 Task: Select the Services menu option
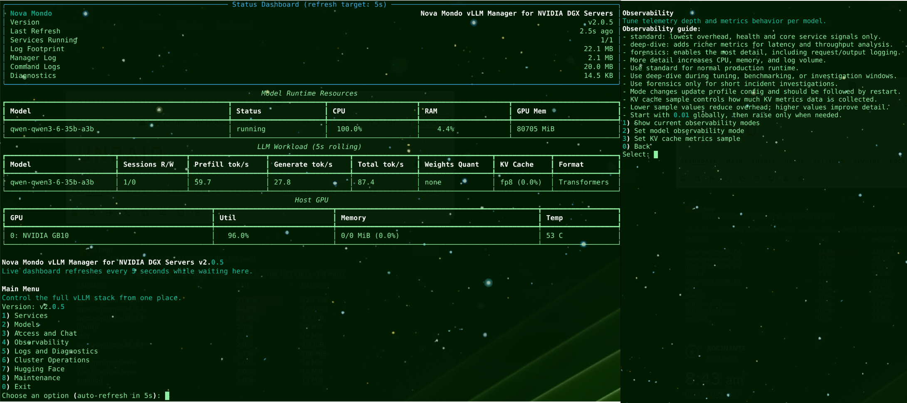(25, 315)
